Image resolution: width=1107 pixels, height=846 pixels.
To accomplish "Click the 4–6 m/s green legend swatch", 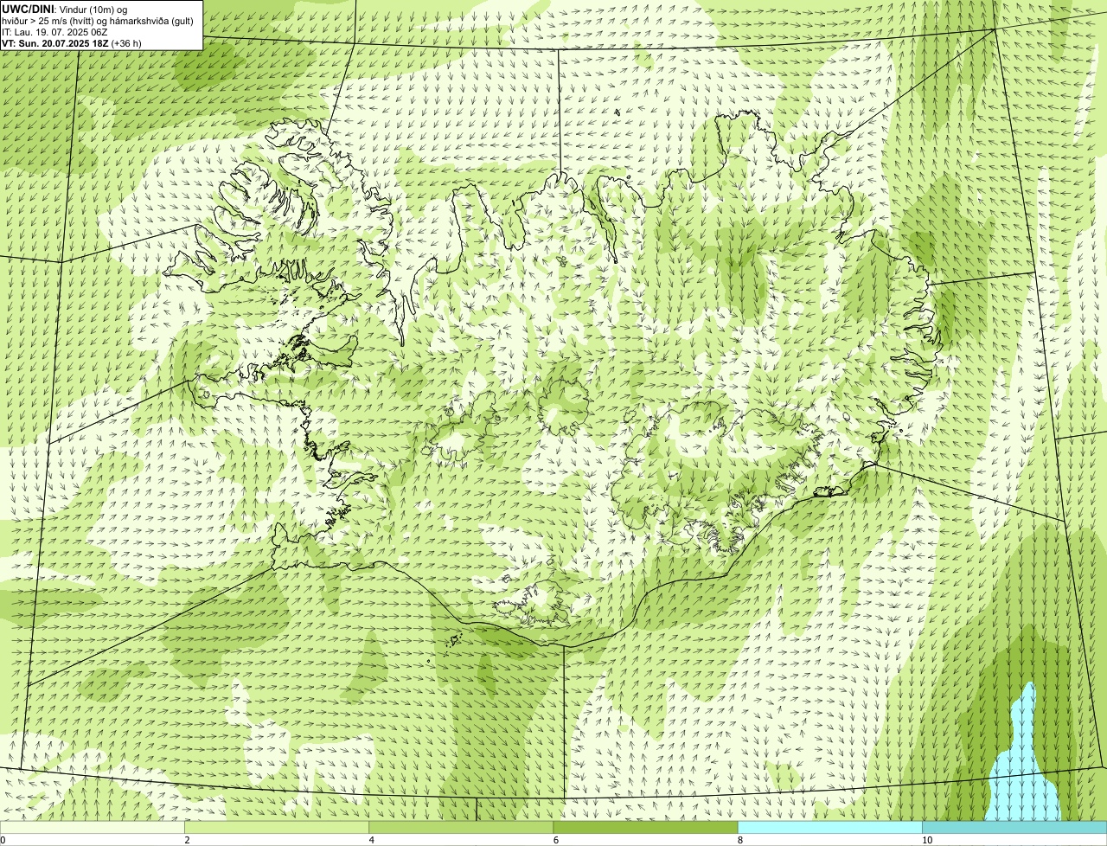I will 461,828.
